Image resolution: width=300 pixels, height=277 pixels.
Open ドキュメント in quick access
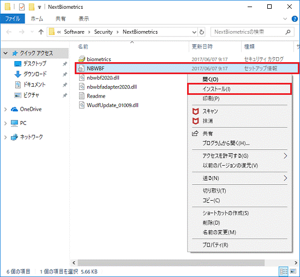(x=34, y=85)
